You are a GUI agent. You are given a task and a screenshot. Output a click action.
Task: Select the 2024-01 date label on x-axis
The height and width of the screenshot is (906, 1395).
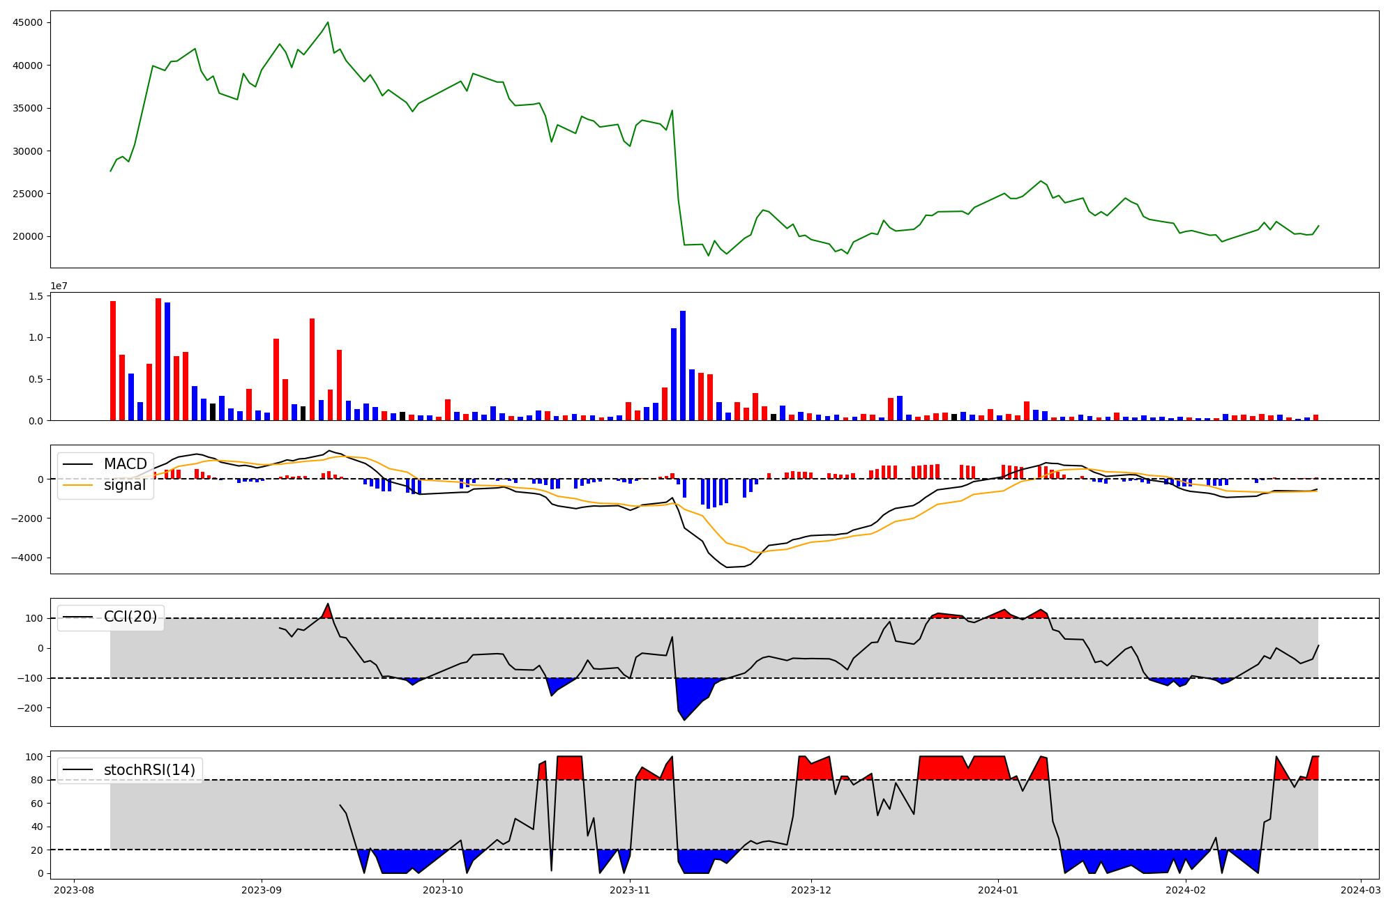[x=997, y=890]
